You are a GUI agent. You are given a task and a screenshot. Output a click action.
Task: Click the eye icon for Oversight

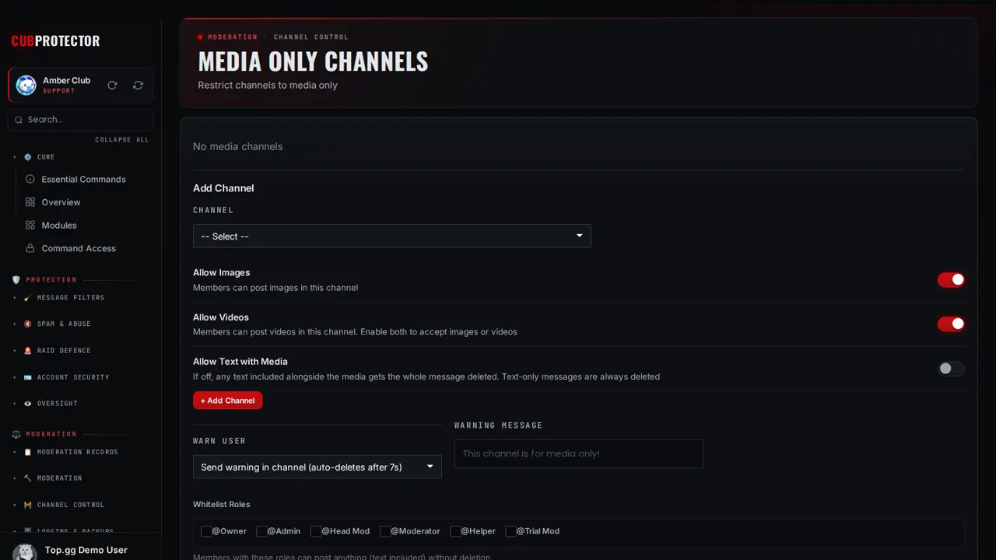pos(28,404)
